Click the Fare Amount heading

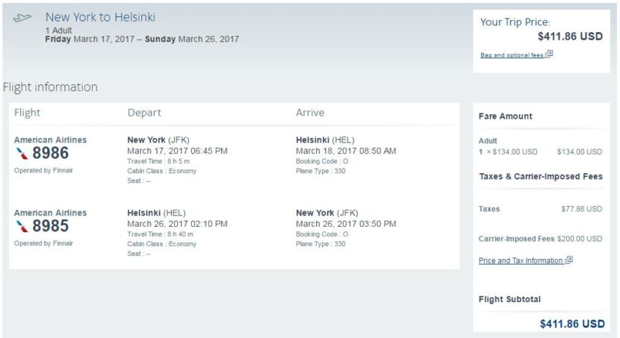point(505,116)
